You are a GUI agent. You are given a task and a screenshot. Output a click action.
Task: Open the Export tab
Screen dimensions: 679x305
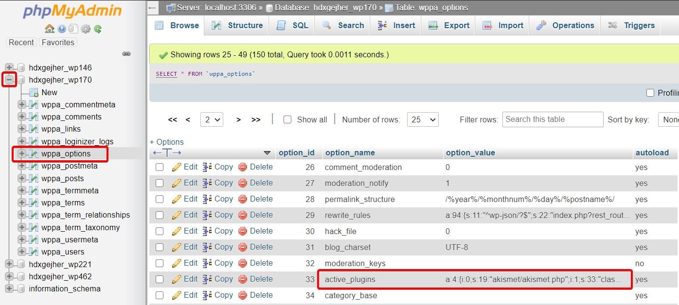448,25
